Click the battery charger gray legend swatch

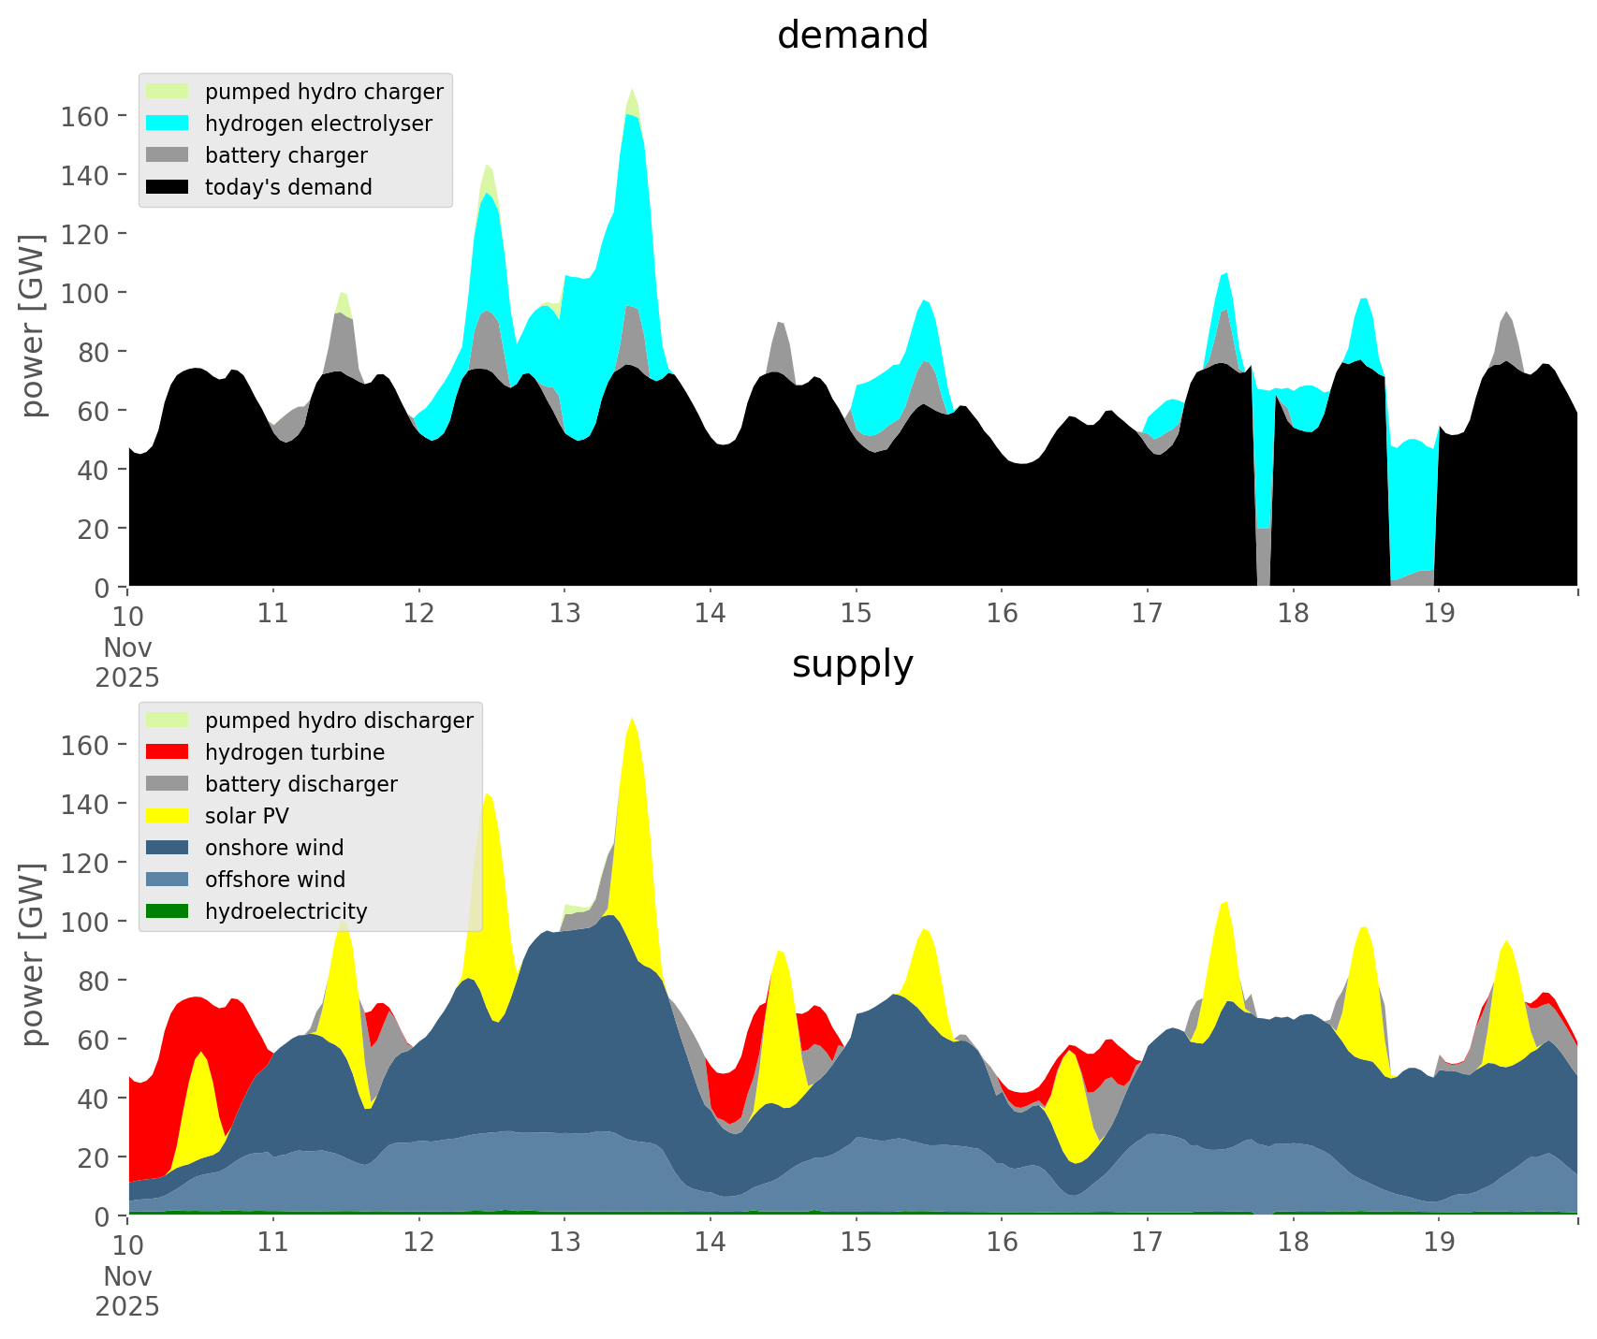[168, 155]
